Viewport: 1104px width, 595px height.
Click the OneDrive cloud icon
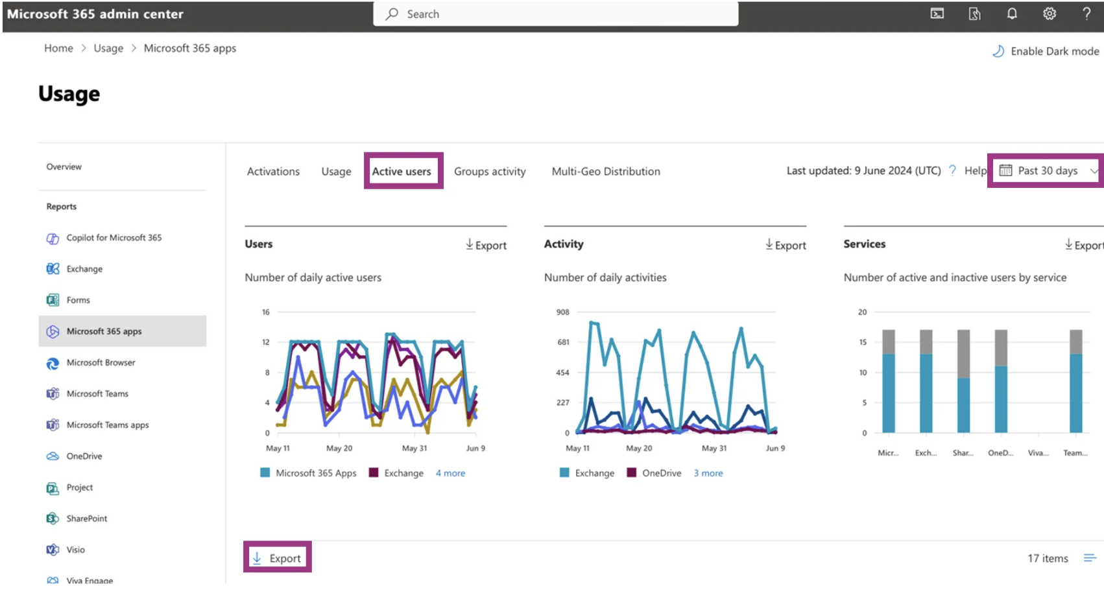[x=53, y=456]
